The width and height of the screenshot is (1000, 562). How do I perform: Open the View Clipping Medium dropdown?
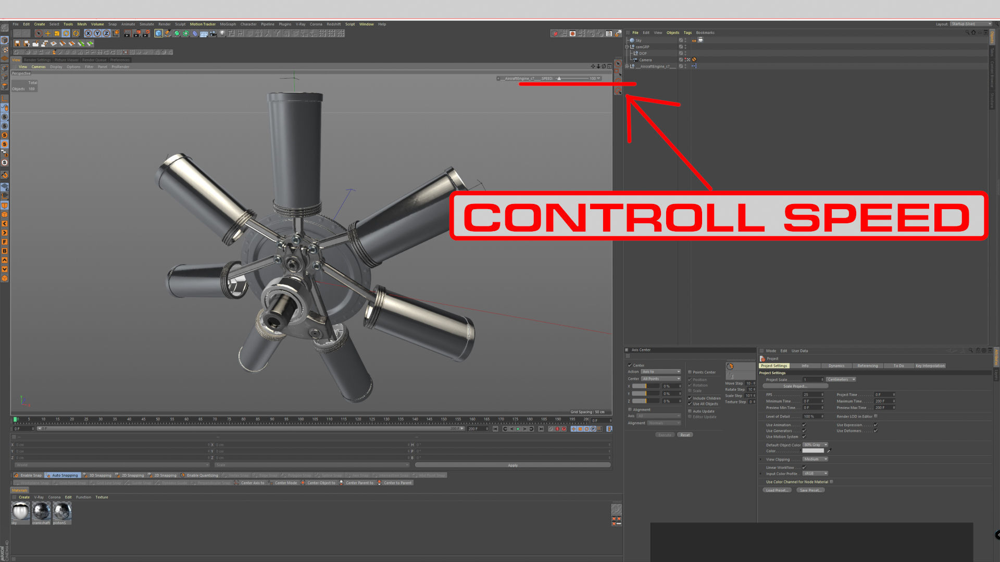click(x=815, y=459)
